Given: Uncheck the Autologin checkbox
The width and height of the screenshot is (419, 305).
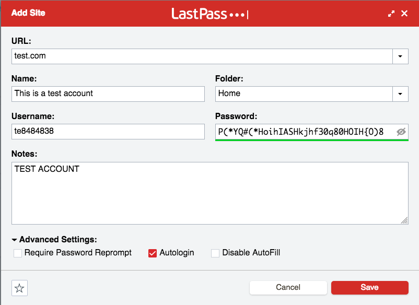Looking at the screenshot, I should (x=153, y=253).
